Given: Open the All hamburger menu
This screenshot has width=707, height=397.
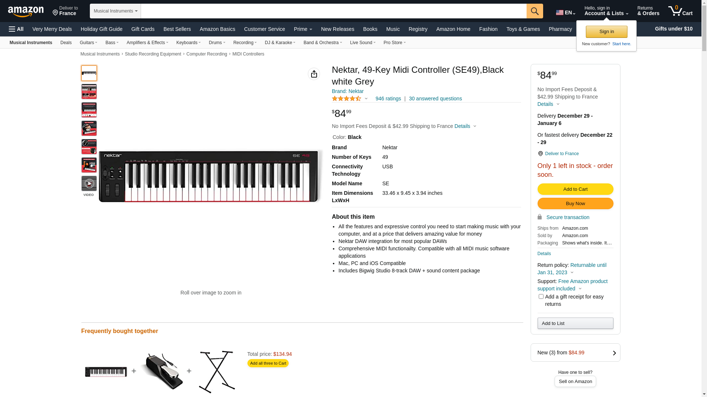Looking at the screenshot, I should pyautogui.click(x=16, y=29).
